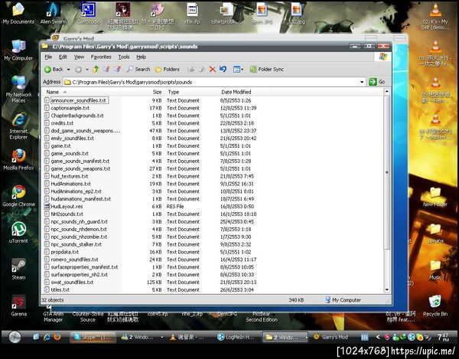
Task: Open Garena desktop icon
Action: (x=18, y=305)
